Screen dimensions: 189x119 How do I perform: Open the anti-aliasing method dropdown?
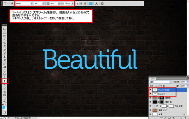[72, 3]
